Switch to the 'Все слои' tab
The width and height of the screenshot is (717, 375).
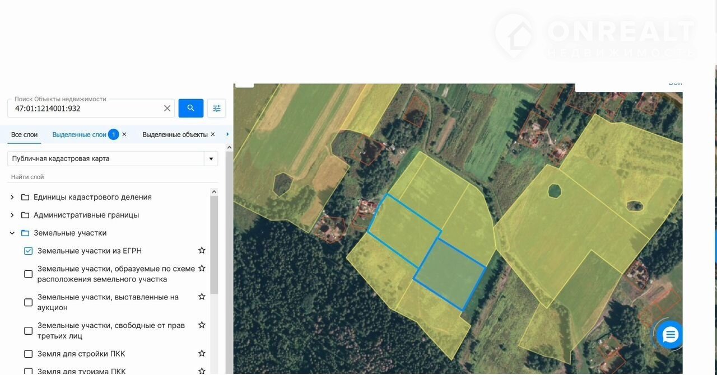coord(24,135)
